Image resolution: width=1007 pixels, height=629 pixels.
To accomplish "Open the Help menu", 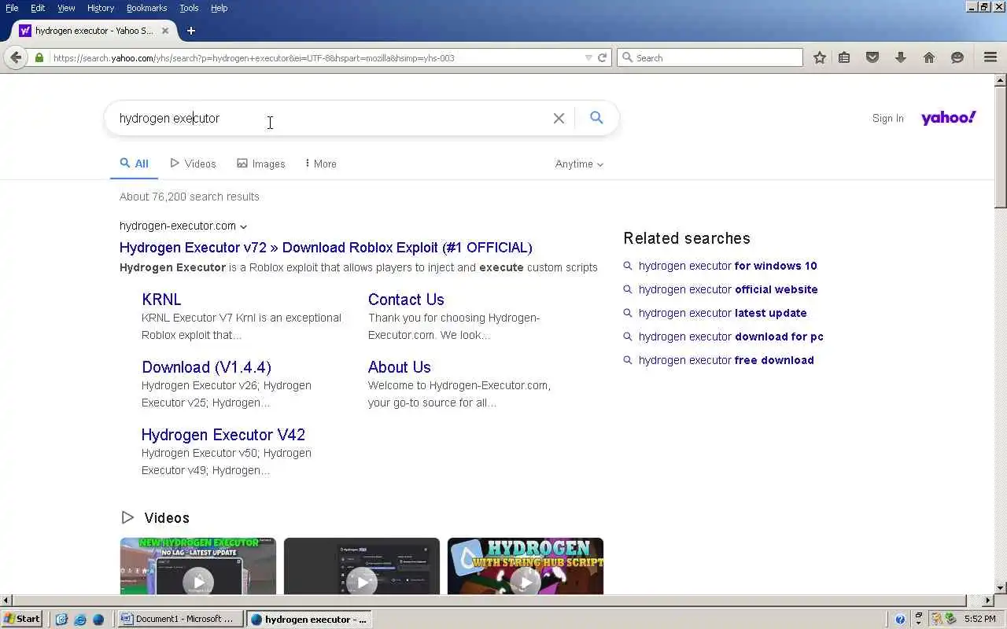I will click(219, 8).
